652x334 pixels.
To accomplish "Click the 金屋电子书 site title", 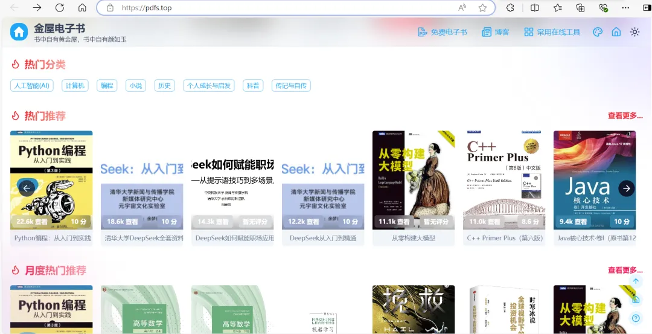I will (59, 28).
